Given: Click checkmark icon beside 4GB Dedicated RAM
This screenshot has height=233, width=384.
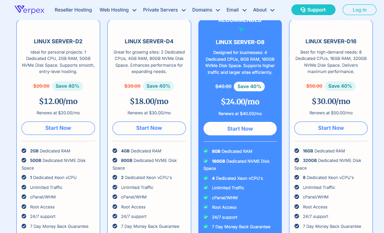Looking at the screenshot, I should (x=115, y=150).
